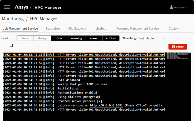The height and width of the screenshot is (121, 194).
Task: Click the 'Initializing ...' log line
Action: (44, 89)
